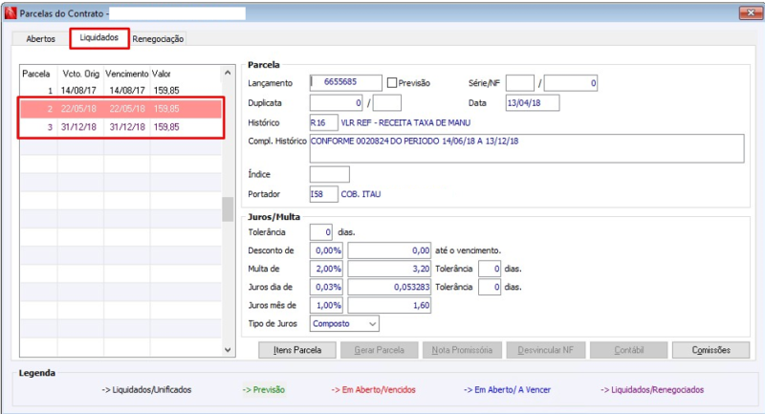Click the Gerar Parcela button
The image size is (765, 414).
(x=379, y=350)
